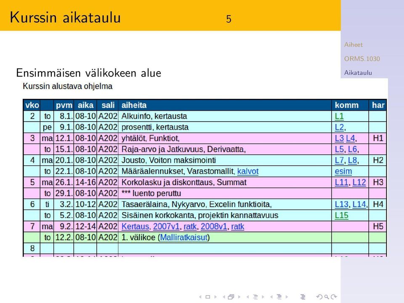This screenshot has height=303, width=404.
Task: Open the Kertaus link
Action: [x=135, y=226]
